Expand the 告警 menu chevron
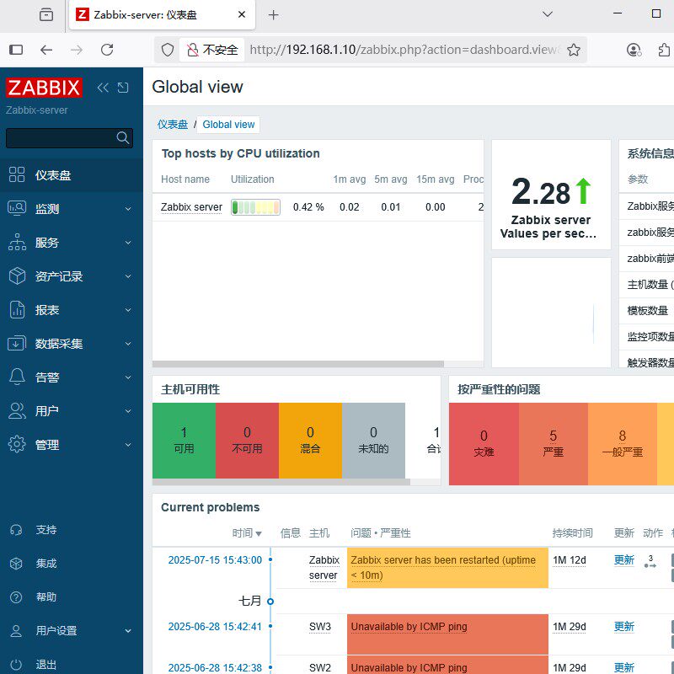 [x=128, y=377]
